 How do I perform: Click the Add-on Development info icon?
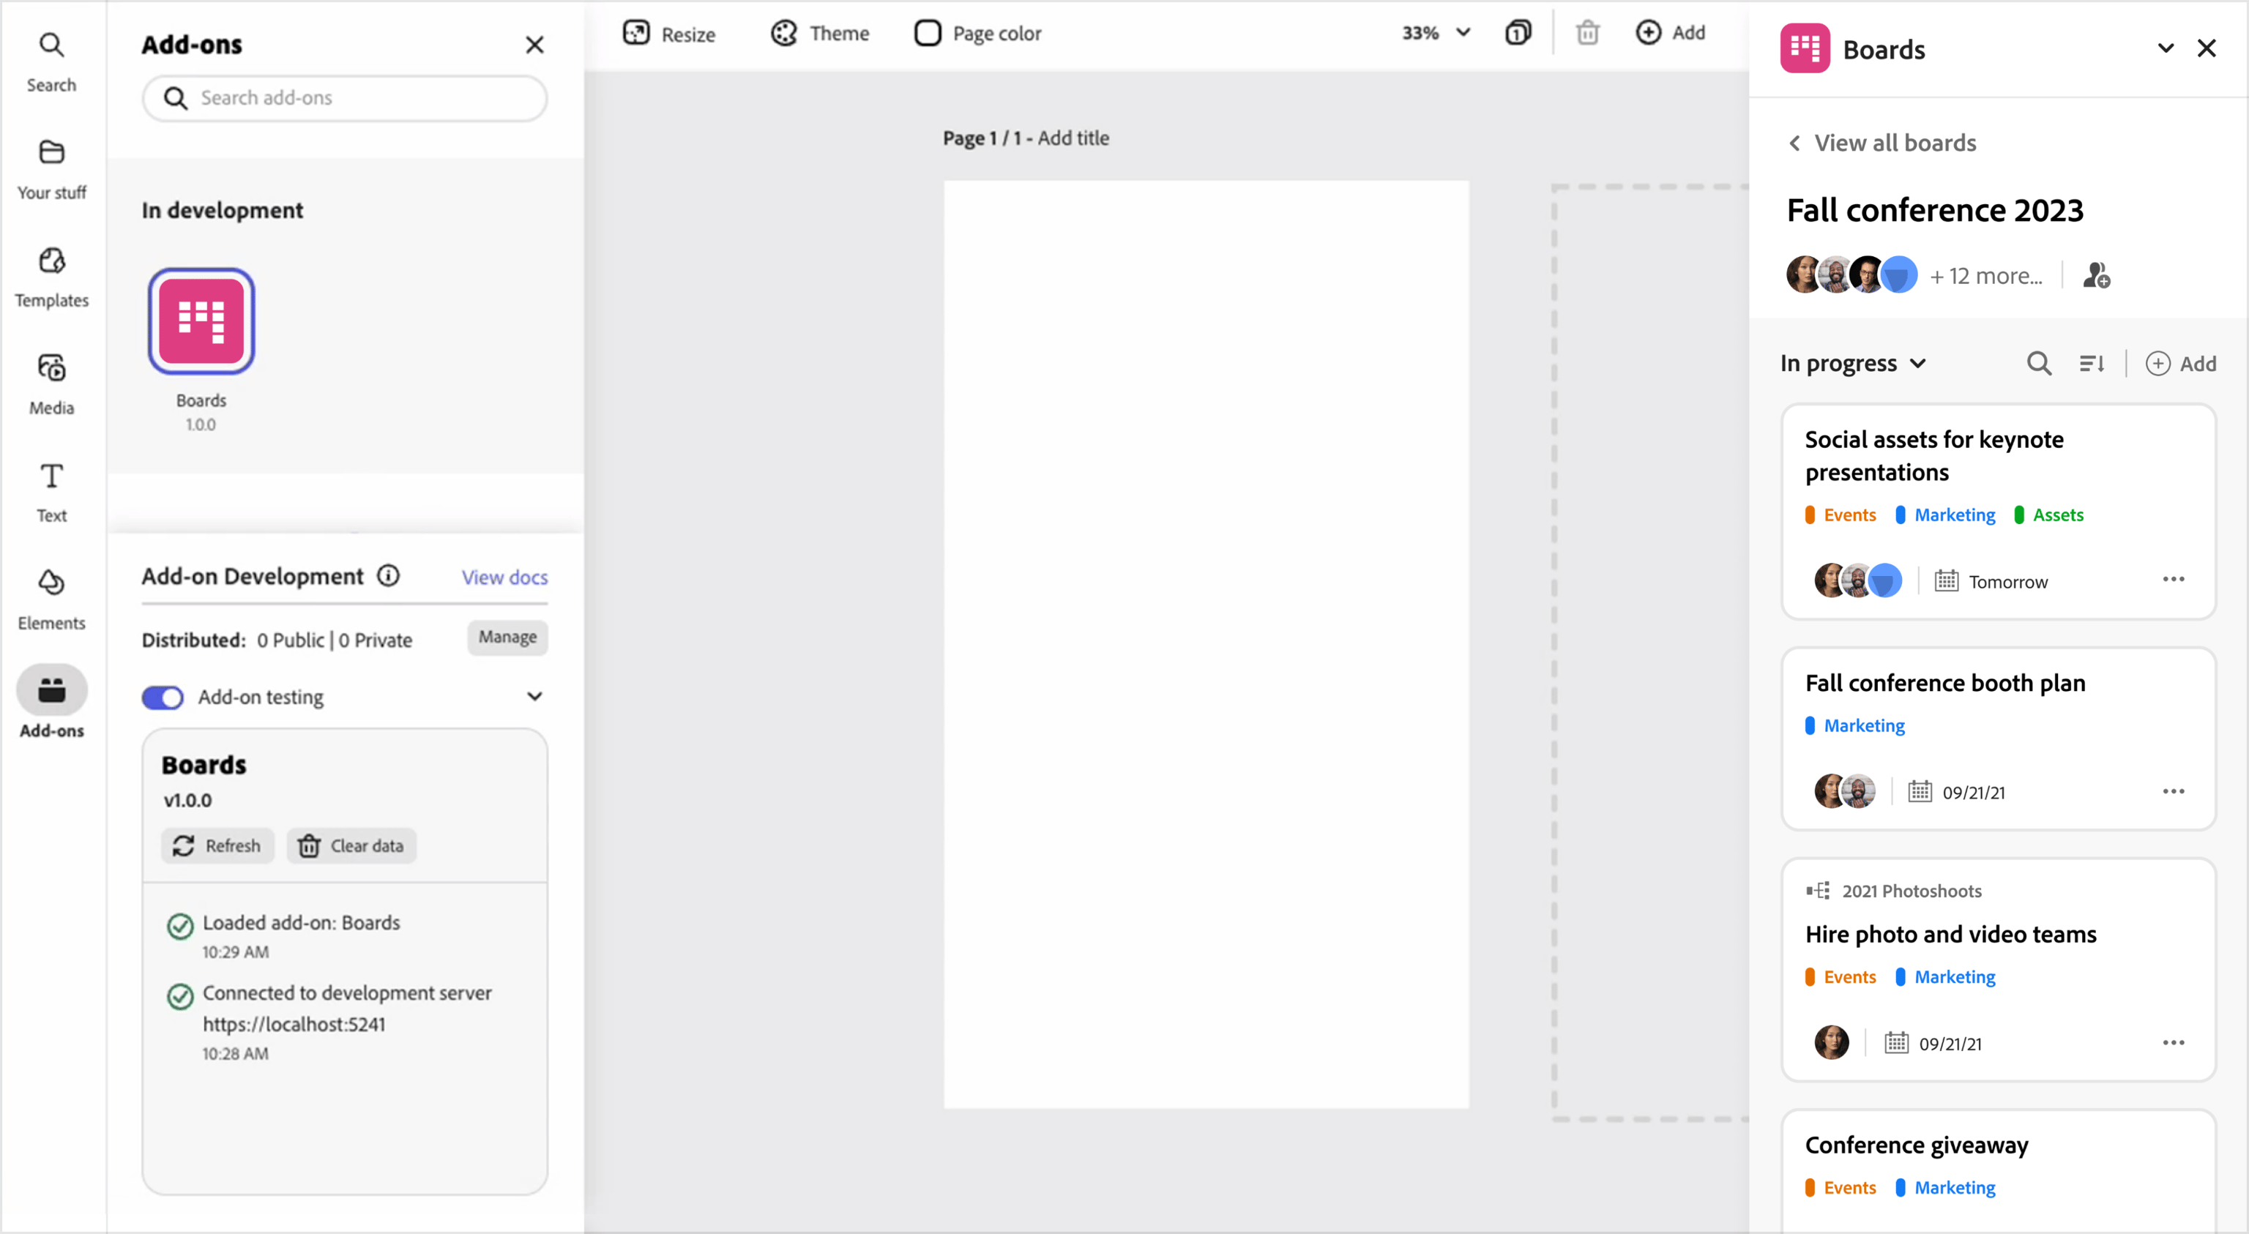click(389, 576)
